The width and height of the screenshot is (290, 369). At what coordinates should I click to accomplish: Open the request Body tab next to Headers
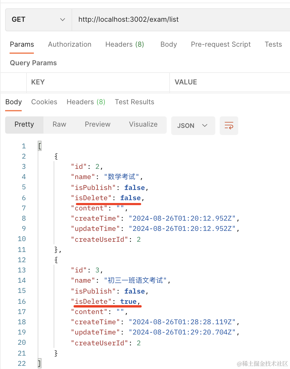(169, 44)
